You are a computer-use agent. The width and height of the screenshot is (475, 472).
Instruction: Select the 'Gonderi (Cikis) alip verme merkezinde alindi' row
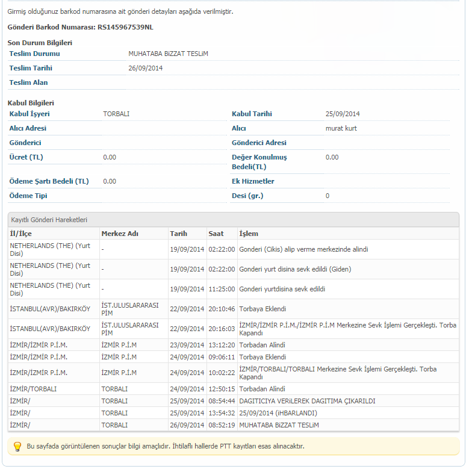click(234, 249)
